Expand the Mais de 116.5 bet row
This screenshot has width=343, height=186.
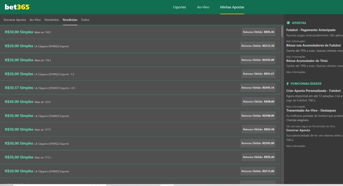click(140, 32)
